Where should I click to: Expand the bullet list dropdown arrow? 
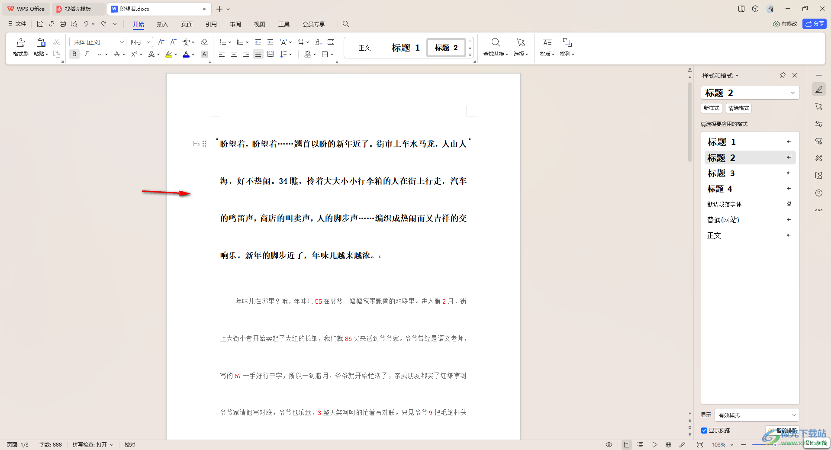click(230, 42)
